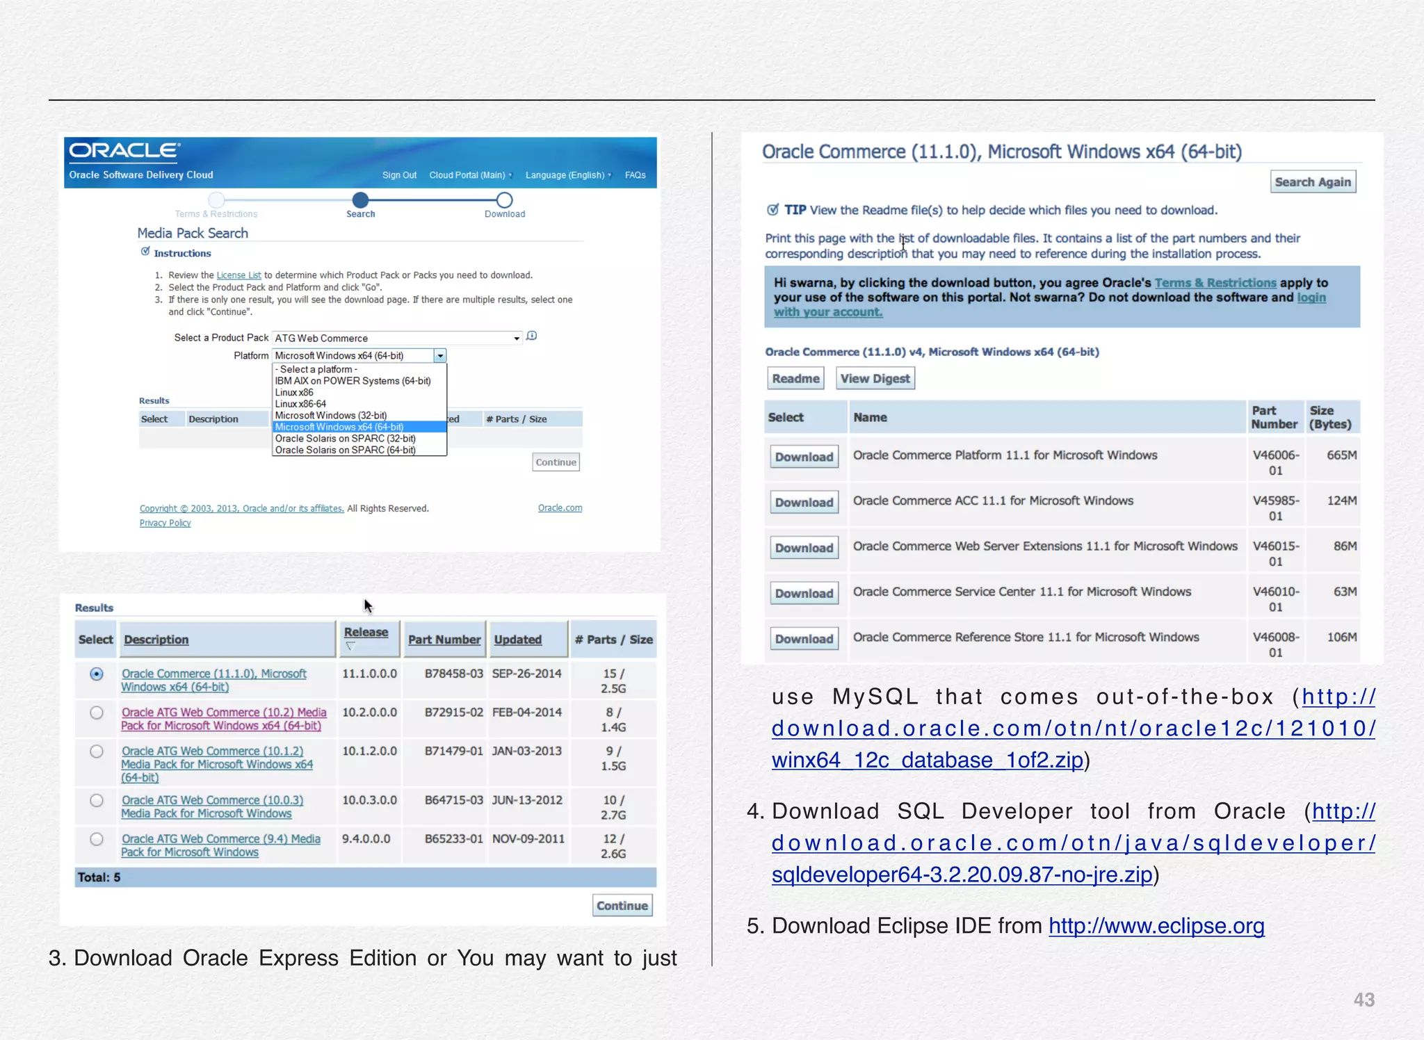Image resolution: width=1424 pixels, height=1040 pixels.
Task: Open the Select a Product Pack dropdown
Action: pyautogui.click(x=397, y=338)
